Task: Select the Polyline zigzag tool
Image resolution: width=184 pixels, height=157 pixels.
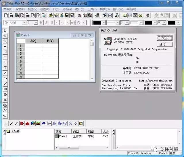Action: [x=5, y=110]
